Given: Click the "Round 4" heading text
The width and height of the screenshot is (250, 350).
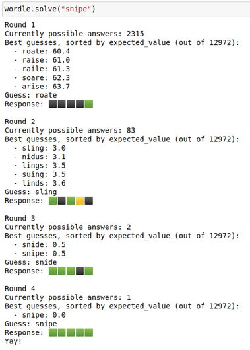Looking at the screenshot, I should pos(20,289).
